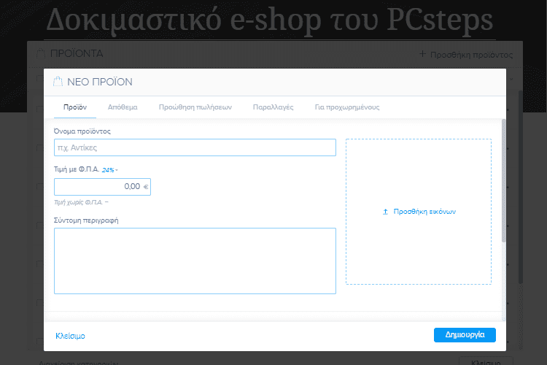The height and width of the screenshot is (365, 547).
Task: Click the dialog's vertical scrollbar
Action: pos(503,180)
